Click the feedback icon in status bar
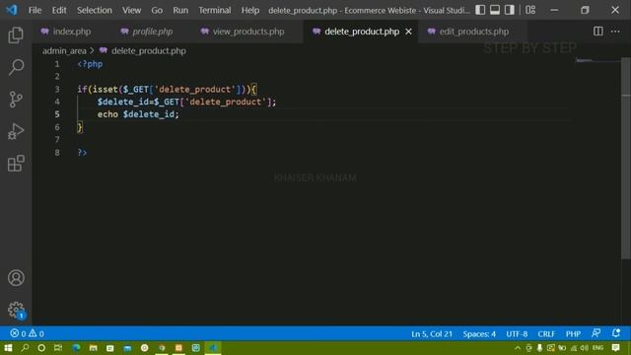The height and width of the screenshot is (355, 631). 596,333
